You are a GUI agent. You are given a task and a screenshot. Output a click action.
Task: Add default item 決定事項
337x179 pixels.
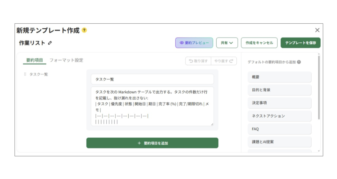pyautogui.click(x=279, y=103)
